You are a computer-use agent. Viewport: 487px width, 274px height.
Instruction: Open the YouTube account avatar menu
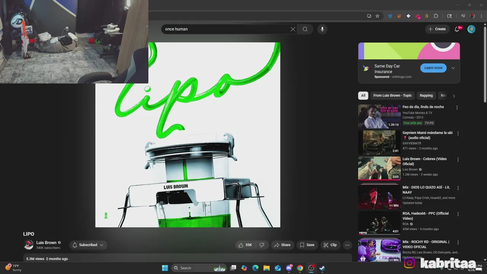471,29
